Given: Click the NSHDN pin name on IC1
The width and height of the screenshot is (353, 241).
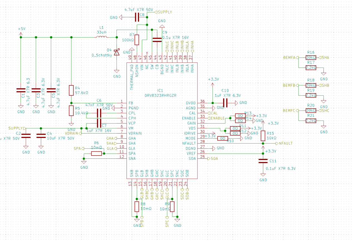Looking at the screenshot, I should [x=137, y=70].
